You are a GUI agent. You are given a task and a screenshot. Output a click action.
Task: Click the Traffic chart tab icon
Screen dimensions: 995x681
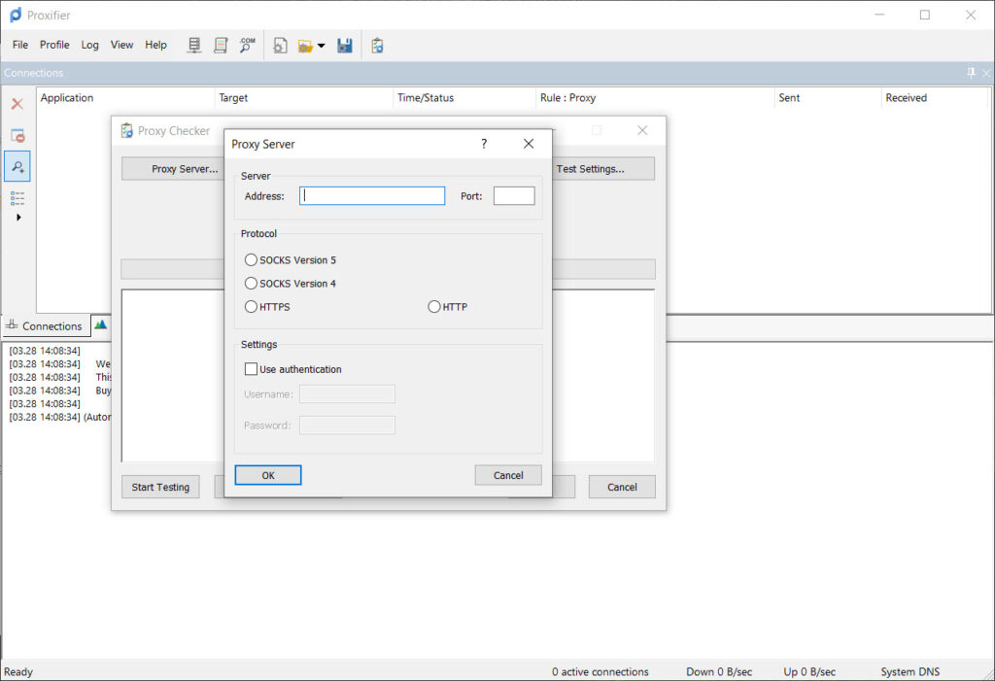(x=101, y=324)
